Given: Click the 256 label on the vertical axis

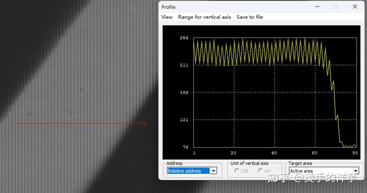Looking at the screenshot, I should (x=184, y=38).
